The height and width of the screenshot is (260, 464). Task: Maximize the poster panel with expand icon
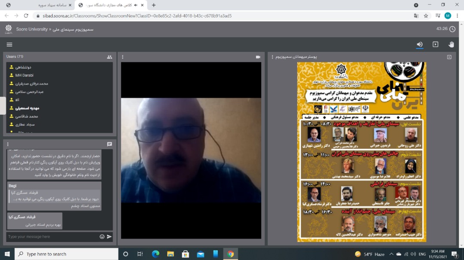coord(449,57)
